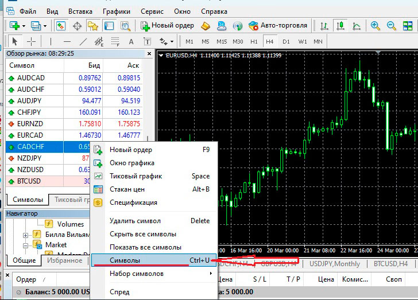The image size is (418, 300).
Task: Choose Символы in the context menu
Action: tap(125, 260)
